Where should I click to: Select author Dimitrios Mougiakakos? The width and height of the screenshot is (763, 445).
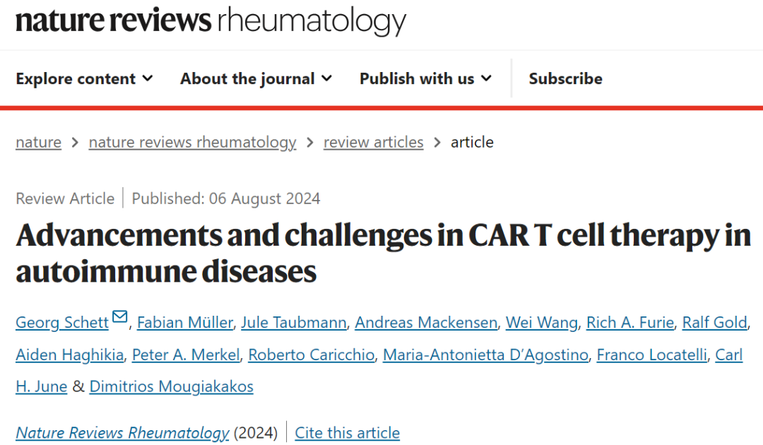(171, 386)
